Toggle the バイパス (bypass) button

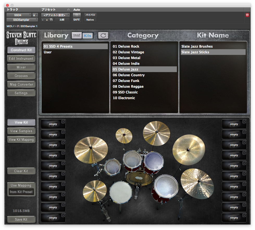[90, 15]
